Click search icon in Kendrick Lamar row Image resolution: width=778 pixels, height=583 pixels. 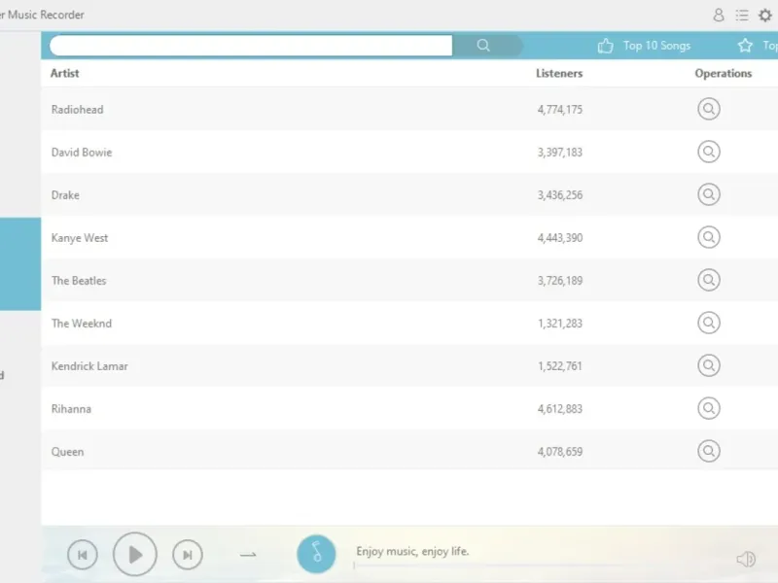tap(709, 365)
